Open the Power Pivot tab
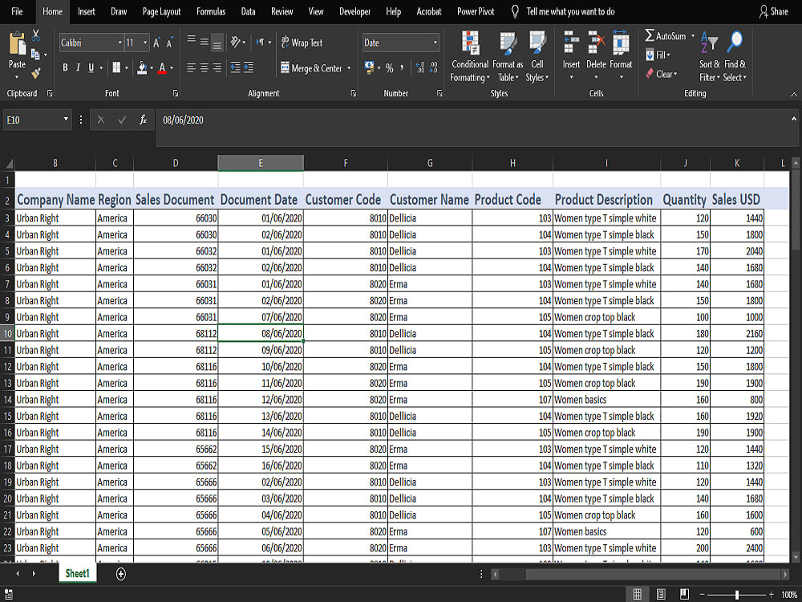 (476, 11)
